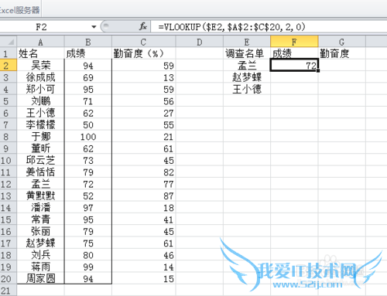This screenshot has width=387, height=296.
Task: Click name cell 董昕
Action: 40,148
